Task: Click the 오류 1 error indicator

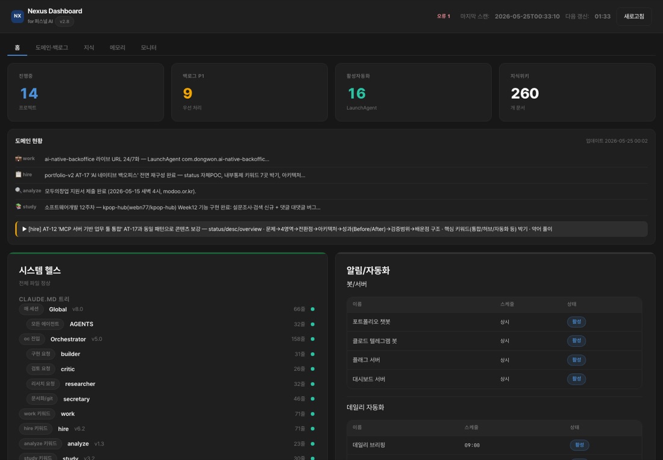Action: tap(443, 16)
